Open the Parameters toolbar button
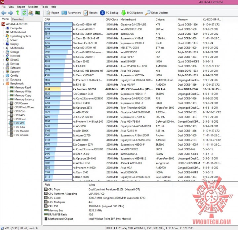 71,13
